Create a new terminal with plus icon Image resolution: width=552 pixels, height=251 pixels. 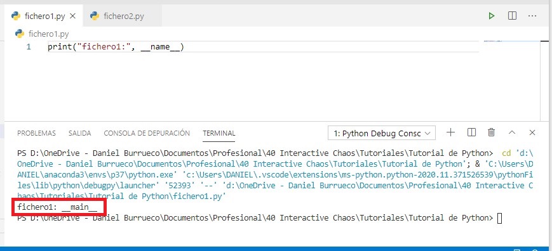click(450, 132)
